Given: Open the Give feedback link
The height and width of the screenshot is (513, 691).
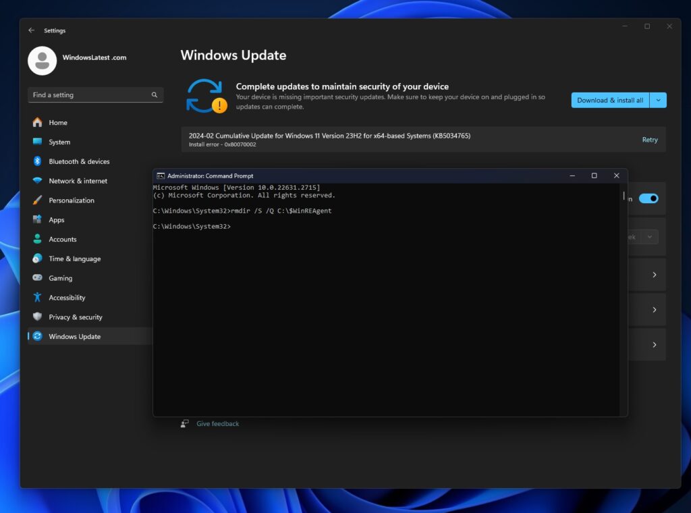Looking at the screenshot, I should point(217,423).
